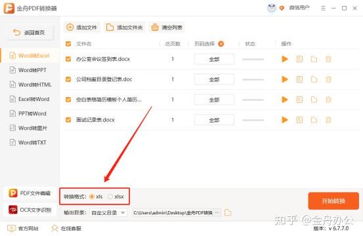
Task: Start converting 面试记录表.docx with its play icon
Action: pos(285,120)
